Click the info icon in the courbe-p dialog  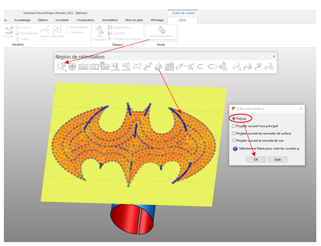click(x=235, y=149)
